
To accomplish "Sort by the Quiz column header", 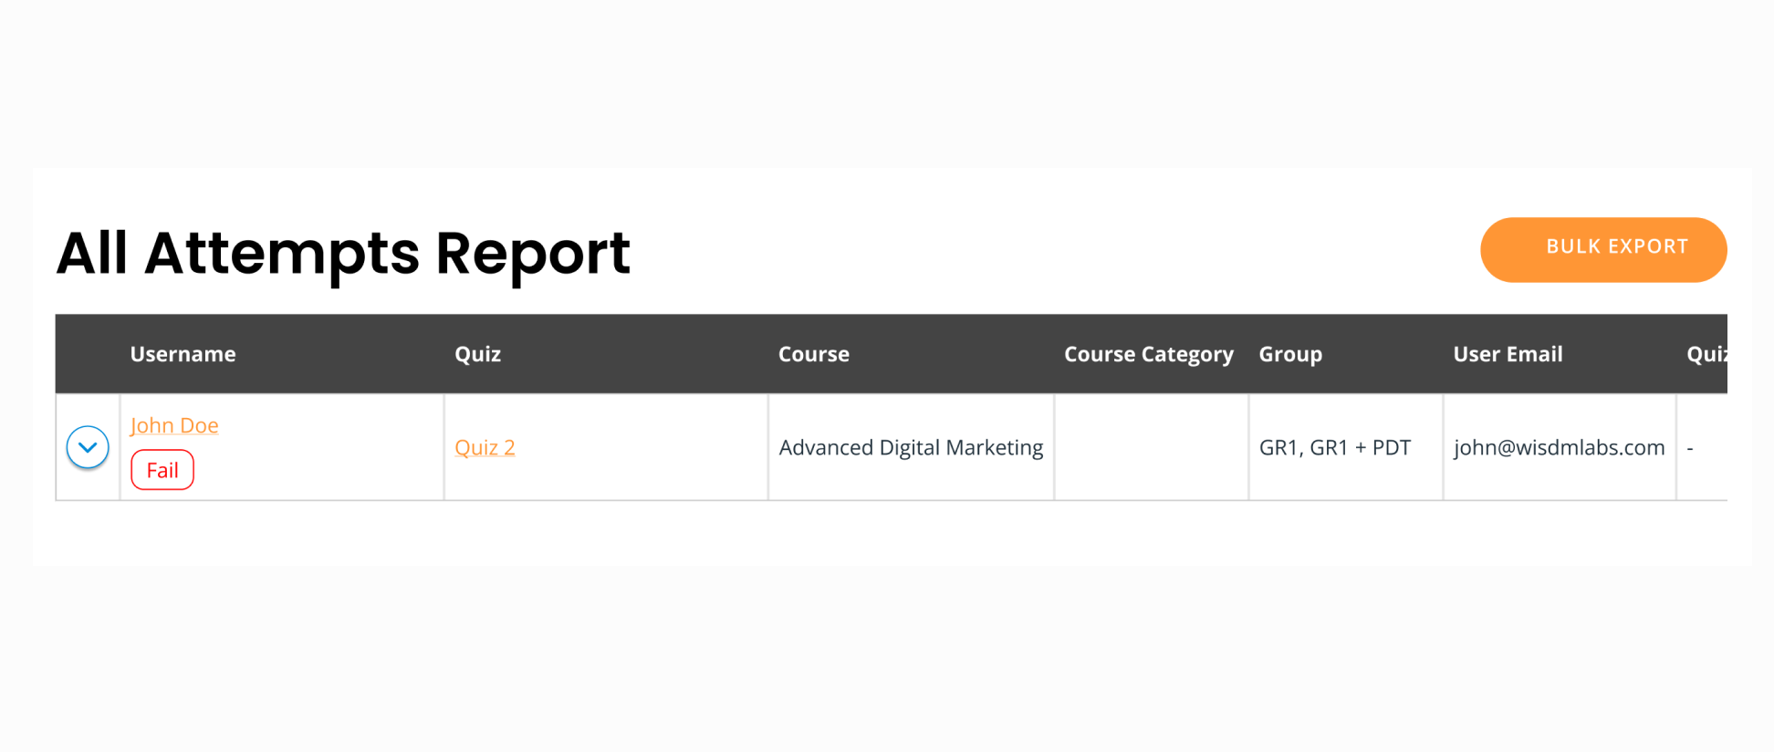I will (x=477, y=354).
